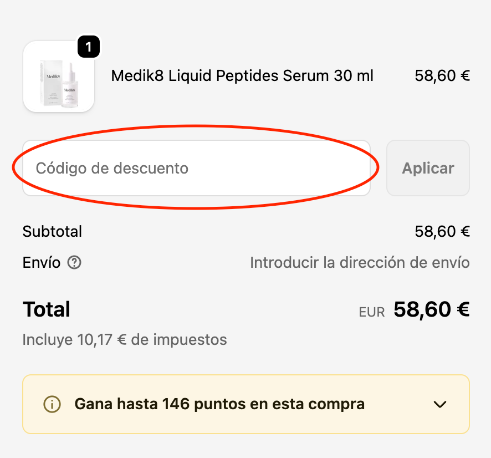The width and height of the screenshot is (491, 458).
Task: Click the serum dropper bottle in thumbnail
Action: click(71, 90)
